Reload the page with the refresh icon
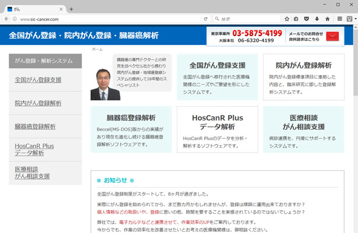Image resolution: width=358 pixels, height=233 pixels. 205,19
